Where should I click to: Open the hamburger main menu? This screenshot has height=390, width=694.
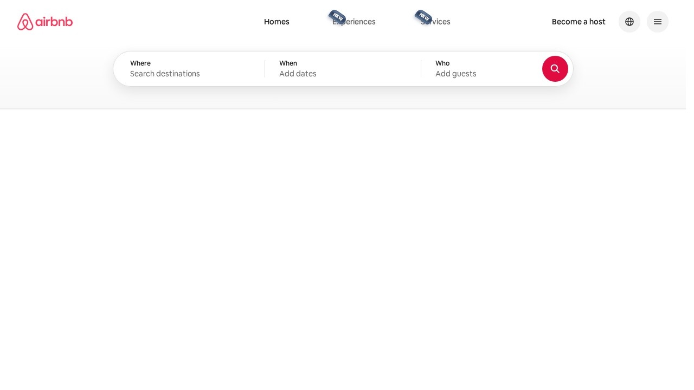tap(658, 22)
